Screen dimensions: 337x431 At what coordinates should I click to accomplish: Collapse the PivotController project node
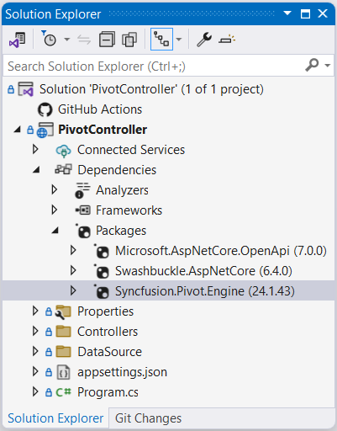pyautogui.click(x=18, y=130)
